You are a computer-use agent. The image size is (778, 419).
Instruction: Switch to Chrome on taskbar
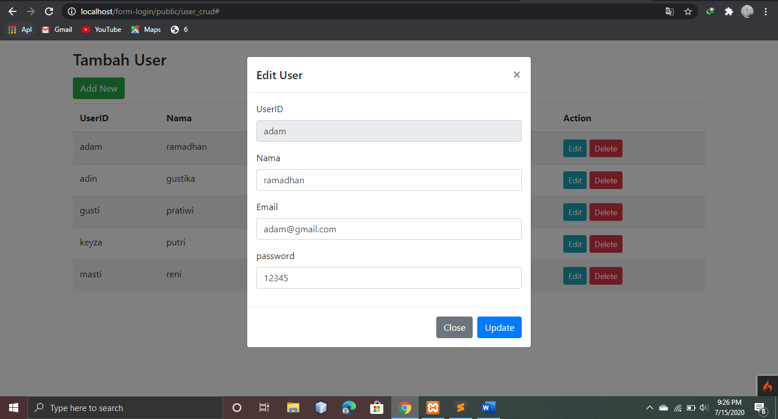point(405,408)
